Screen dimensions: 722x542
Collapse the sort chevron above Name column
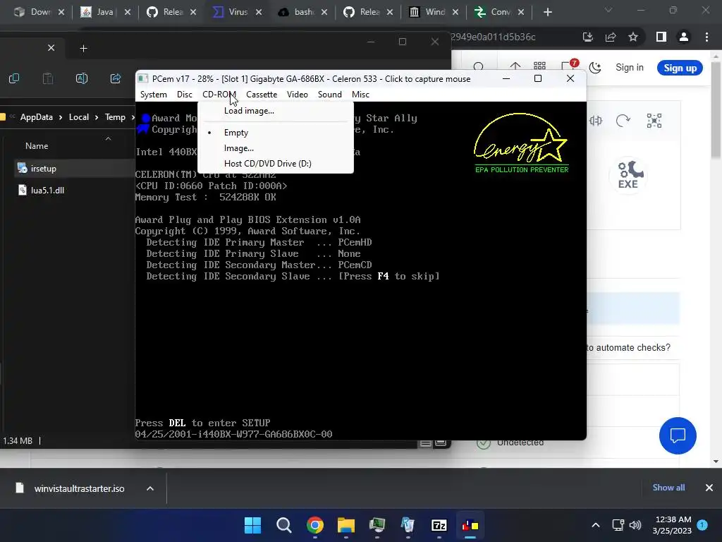(x=108, y=139)
